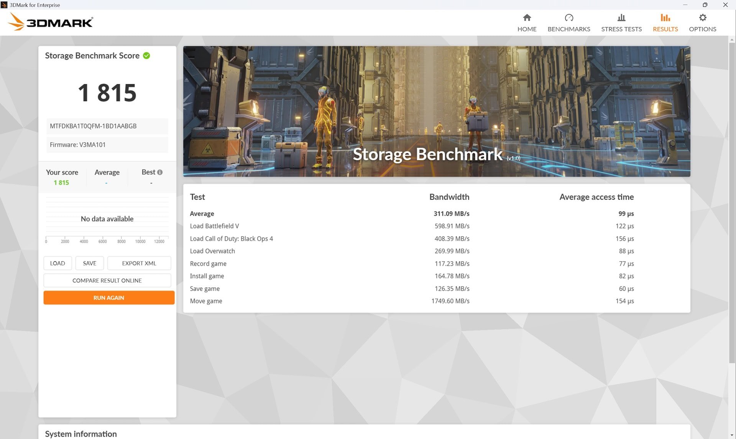736x439 pixels.
Task: Open the BENCHMARKS tab label
Action: click(x=569, y=29)
